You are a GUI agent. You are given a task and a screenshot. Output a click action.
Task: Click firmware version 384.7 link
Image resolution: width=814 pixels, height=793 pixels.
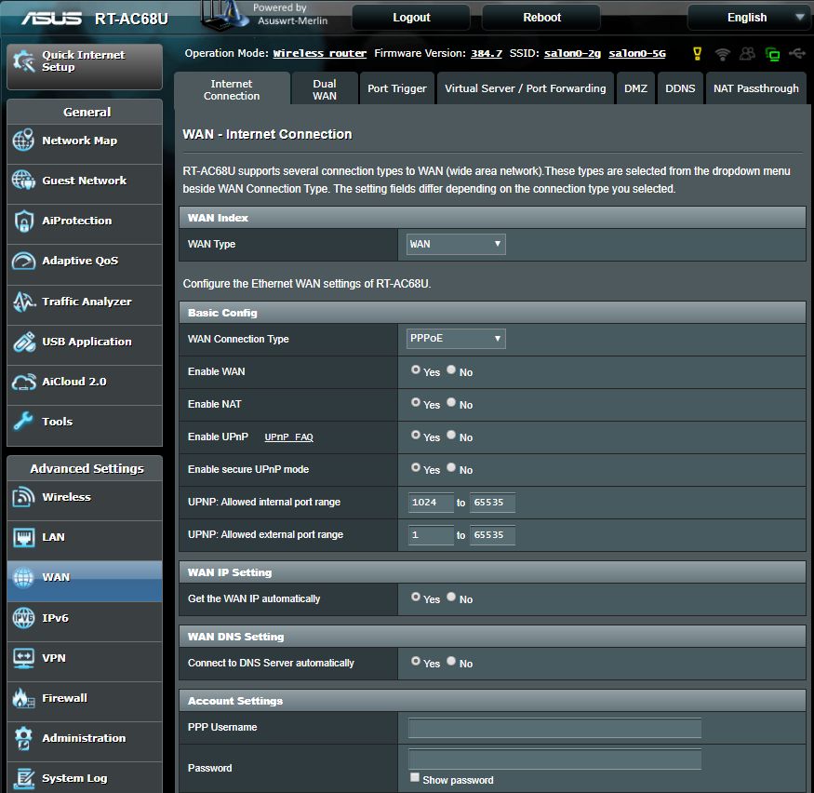487,53
